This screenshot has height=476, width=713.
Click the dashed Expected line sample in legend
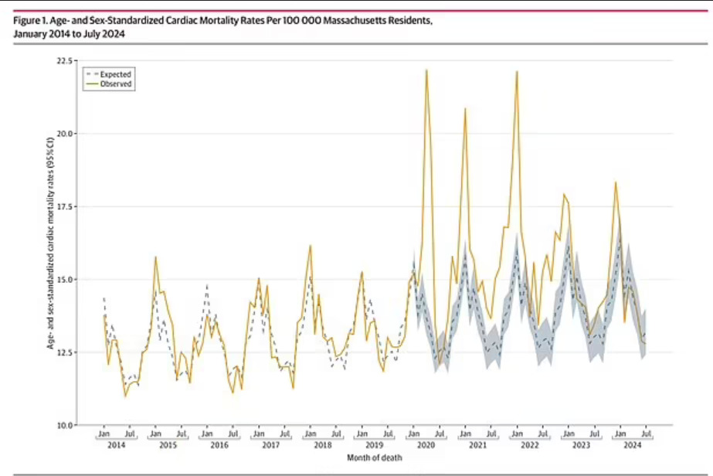click(92, 74)
